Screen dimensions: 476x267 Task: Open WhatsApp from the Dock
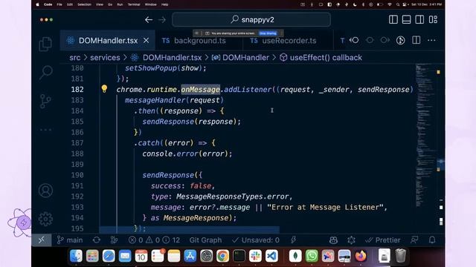pyautogui.click(x=312, y=256)
